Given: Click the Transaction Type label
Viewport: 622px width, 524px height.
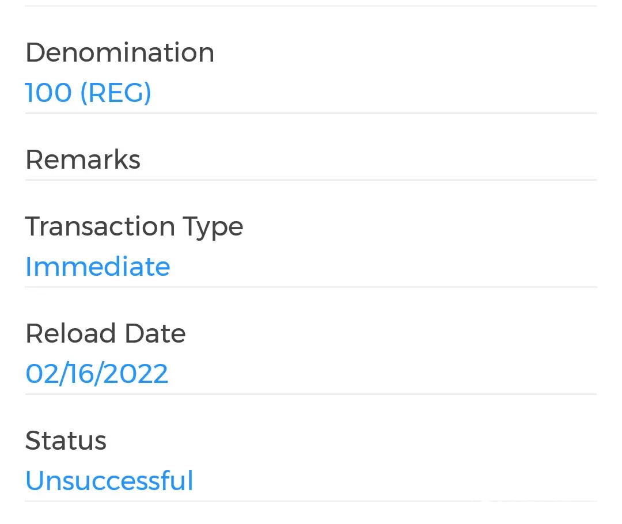Looking at the screenshot, I should pos(134,226).
